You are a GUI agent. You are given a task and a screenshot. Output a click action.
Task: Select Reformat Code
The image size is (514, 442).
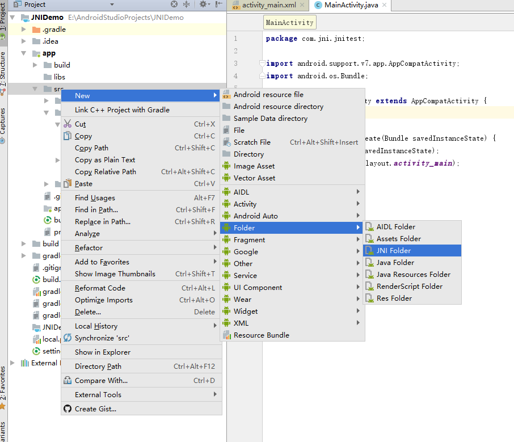click(140, 288)
